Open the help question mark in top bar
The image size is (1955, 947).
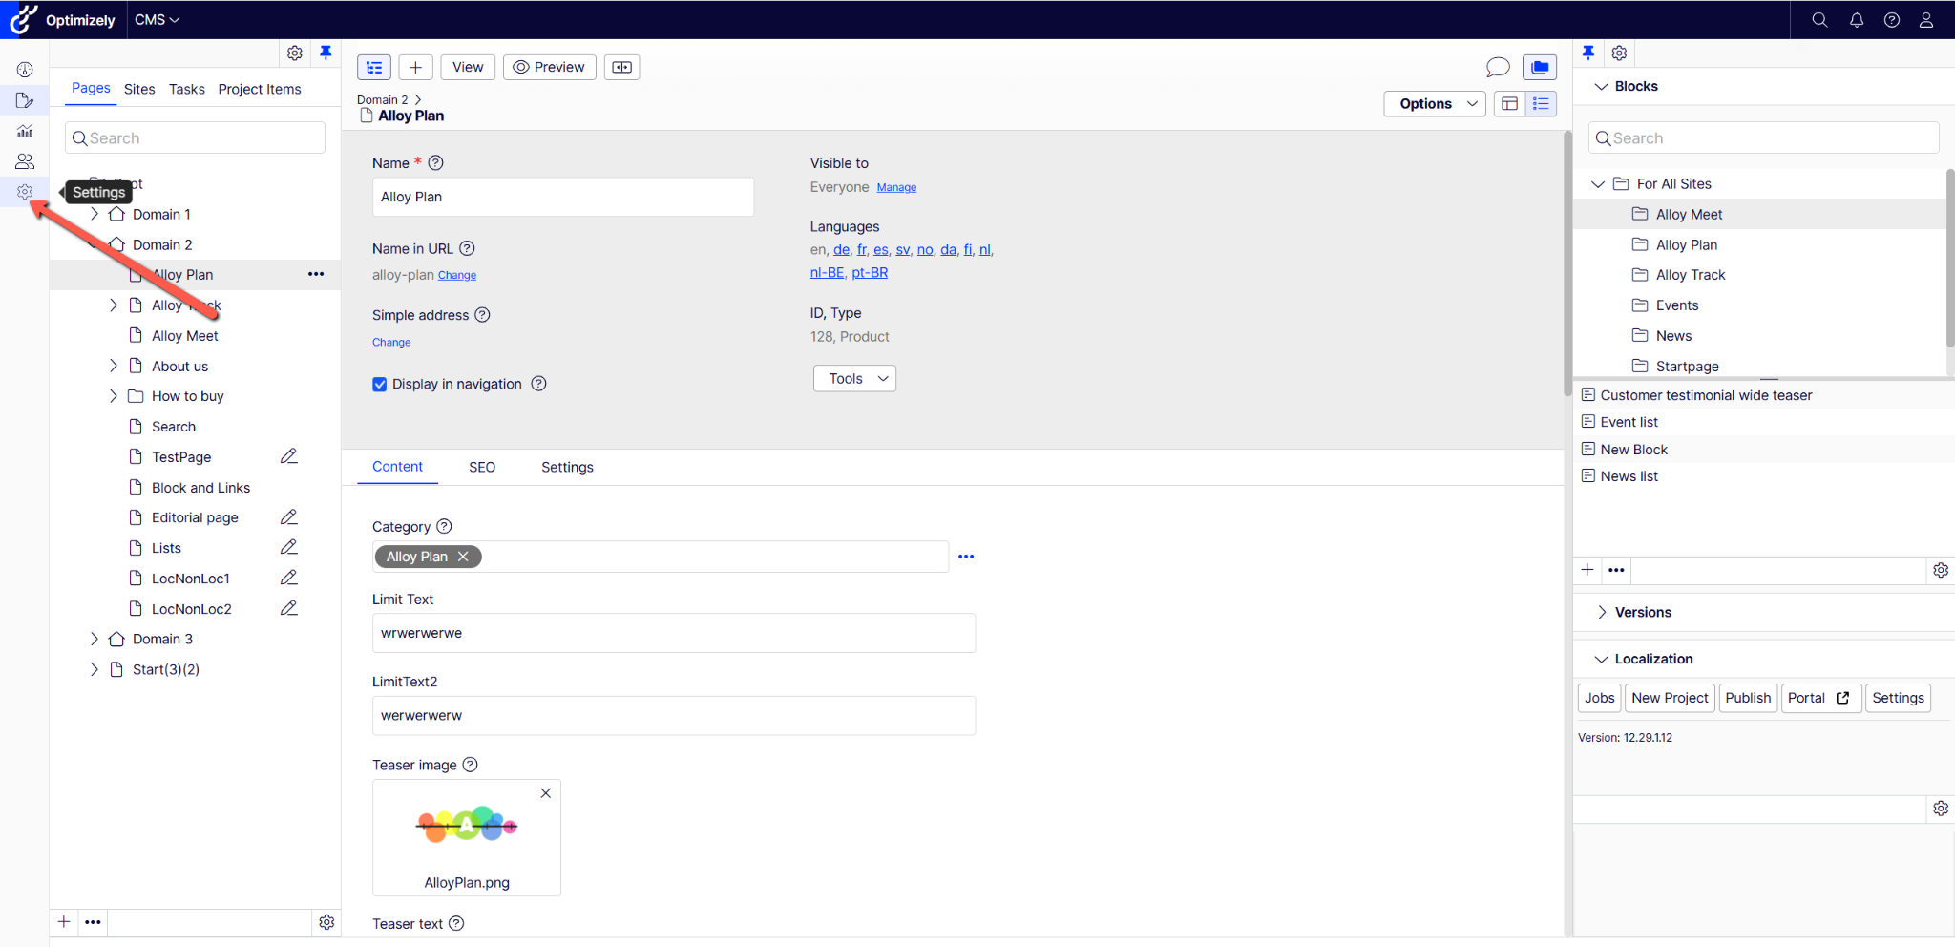1891,20
